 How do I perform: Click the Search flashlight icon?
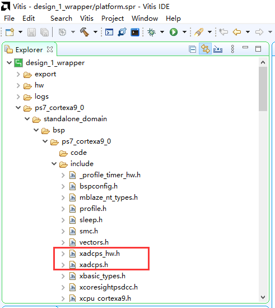coord(199,32)
